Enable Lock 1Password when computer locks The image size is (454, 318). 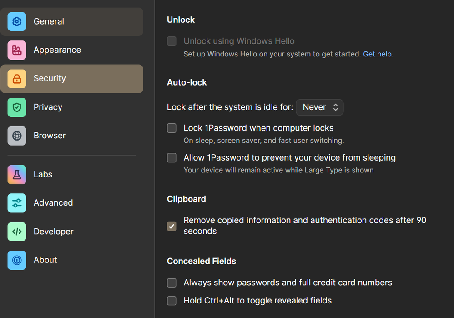pos(172,128)
